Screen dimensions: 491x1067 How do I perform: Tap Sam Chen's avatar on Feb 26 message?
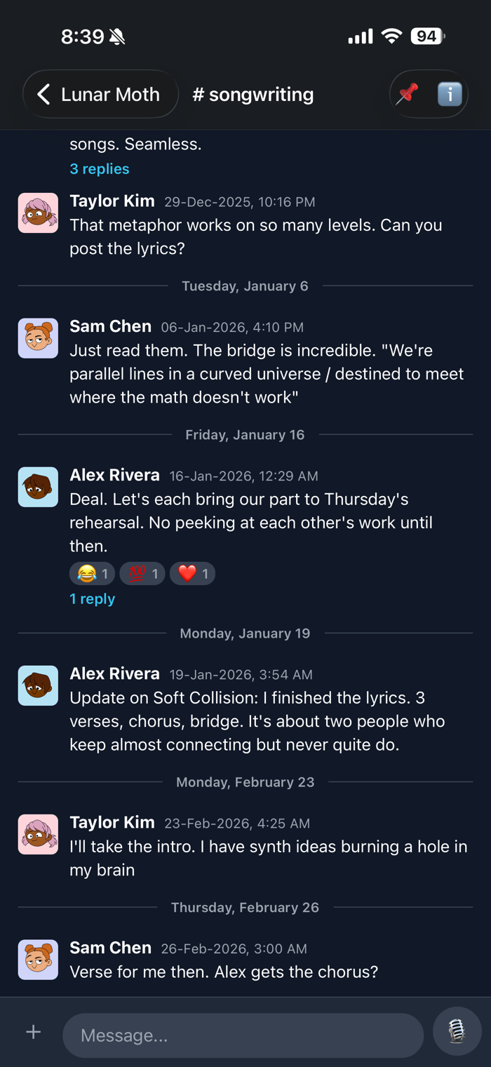[x=38, y=960]
